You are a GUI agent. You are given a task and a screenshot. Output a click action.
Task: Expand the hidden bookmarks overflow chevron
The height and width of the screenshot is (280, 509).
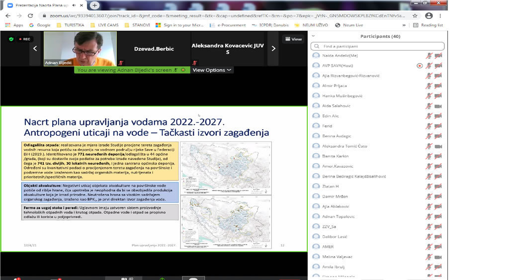pos(404,25)
